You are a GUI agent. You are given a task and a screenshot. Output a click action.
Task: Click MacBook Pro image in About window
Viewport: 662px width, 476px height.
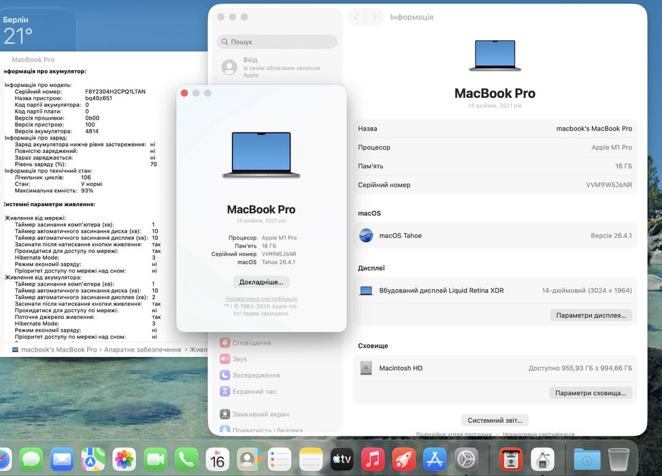261,155
